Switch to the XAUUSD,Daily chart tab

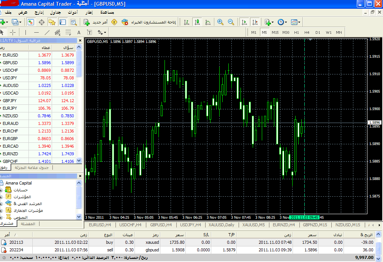point(221,225)
